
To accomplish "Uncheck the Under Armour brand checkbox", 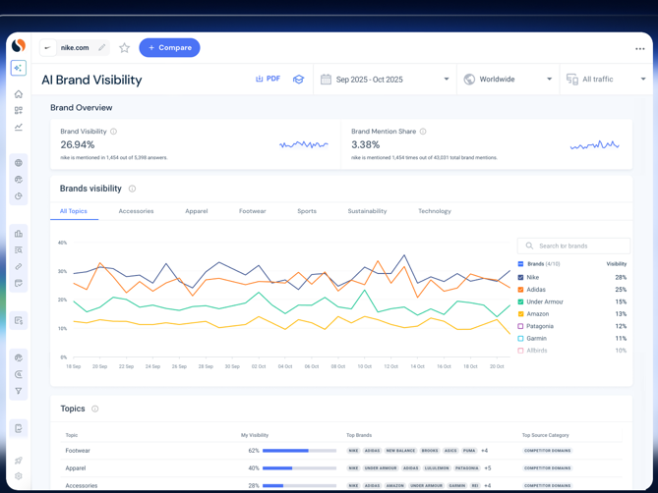I will pyautogui.click(x=520, y=301).
